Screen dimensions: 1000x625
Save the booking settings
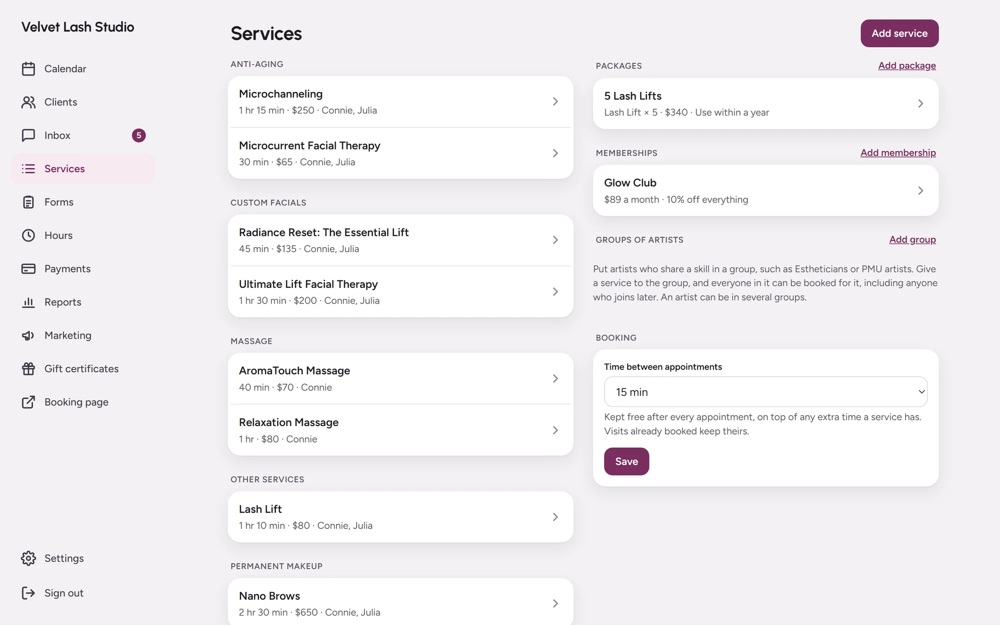[x=626, y=461]
